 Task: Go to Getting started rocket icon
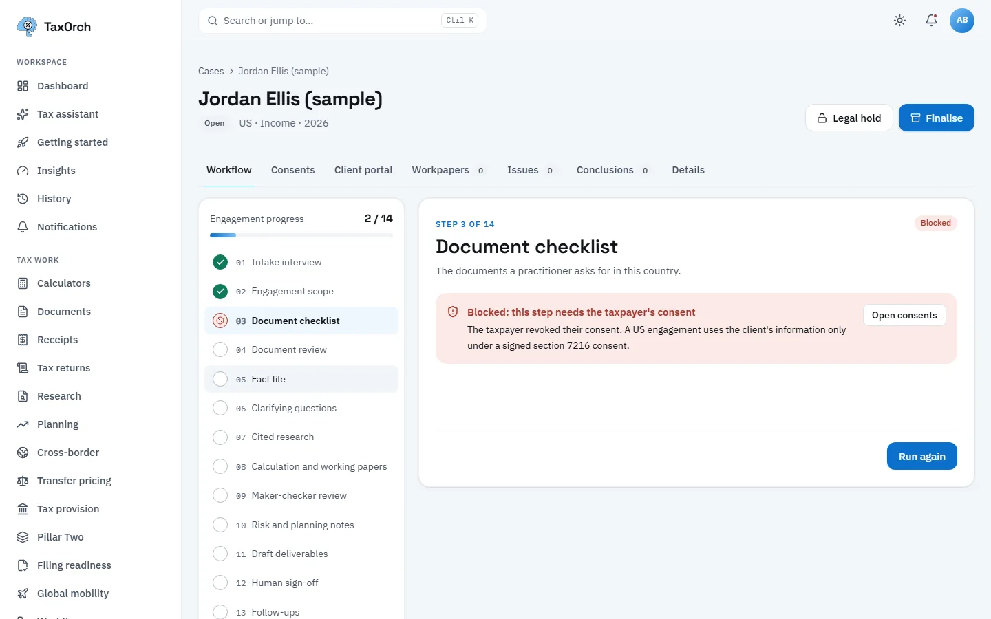click(x=23, y=142)
